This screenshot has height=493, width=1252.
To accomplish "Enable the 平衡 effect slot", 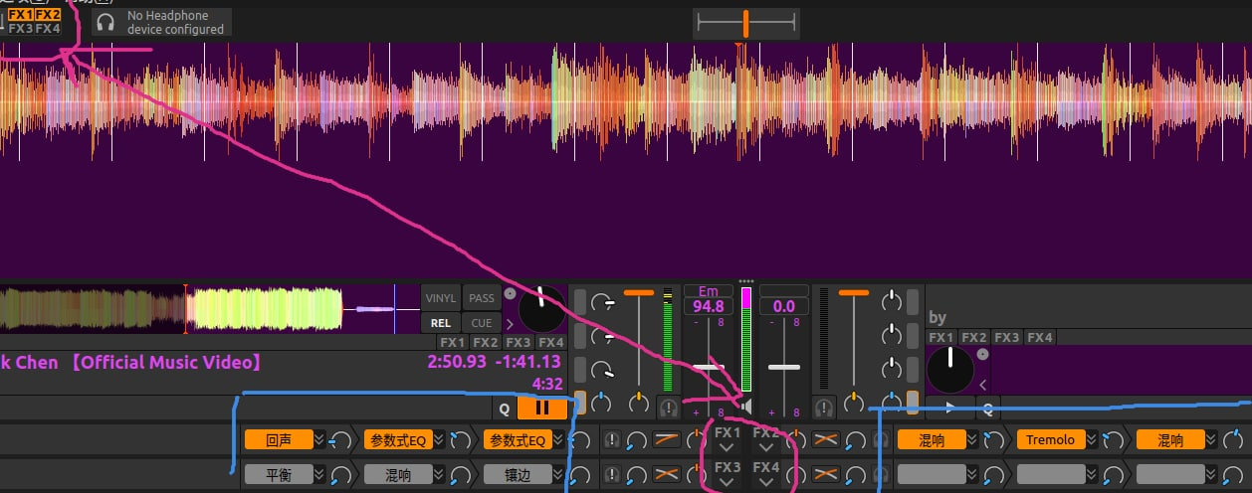I will (278, 474).
